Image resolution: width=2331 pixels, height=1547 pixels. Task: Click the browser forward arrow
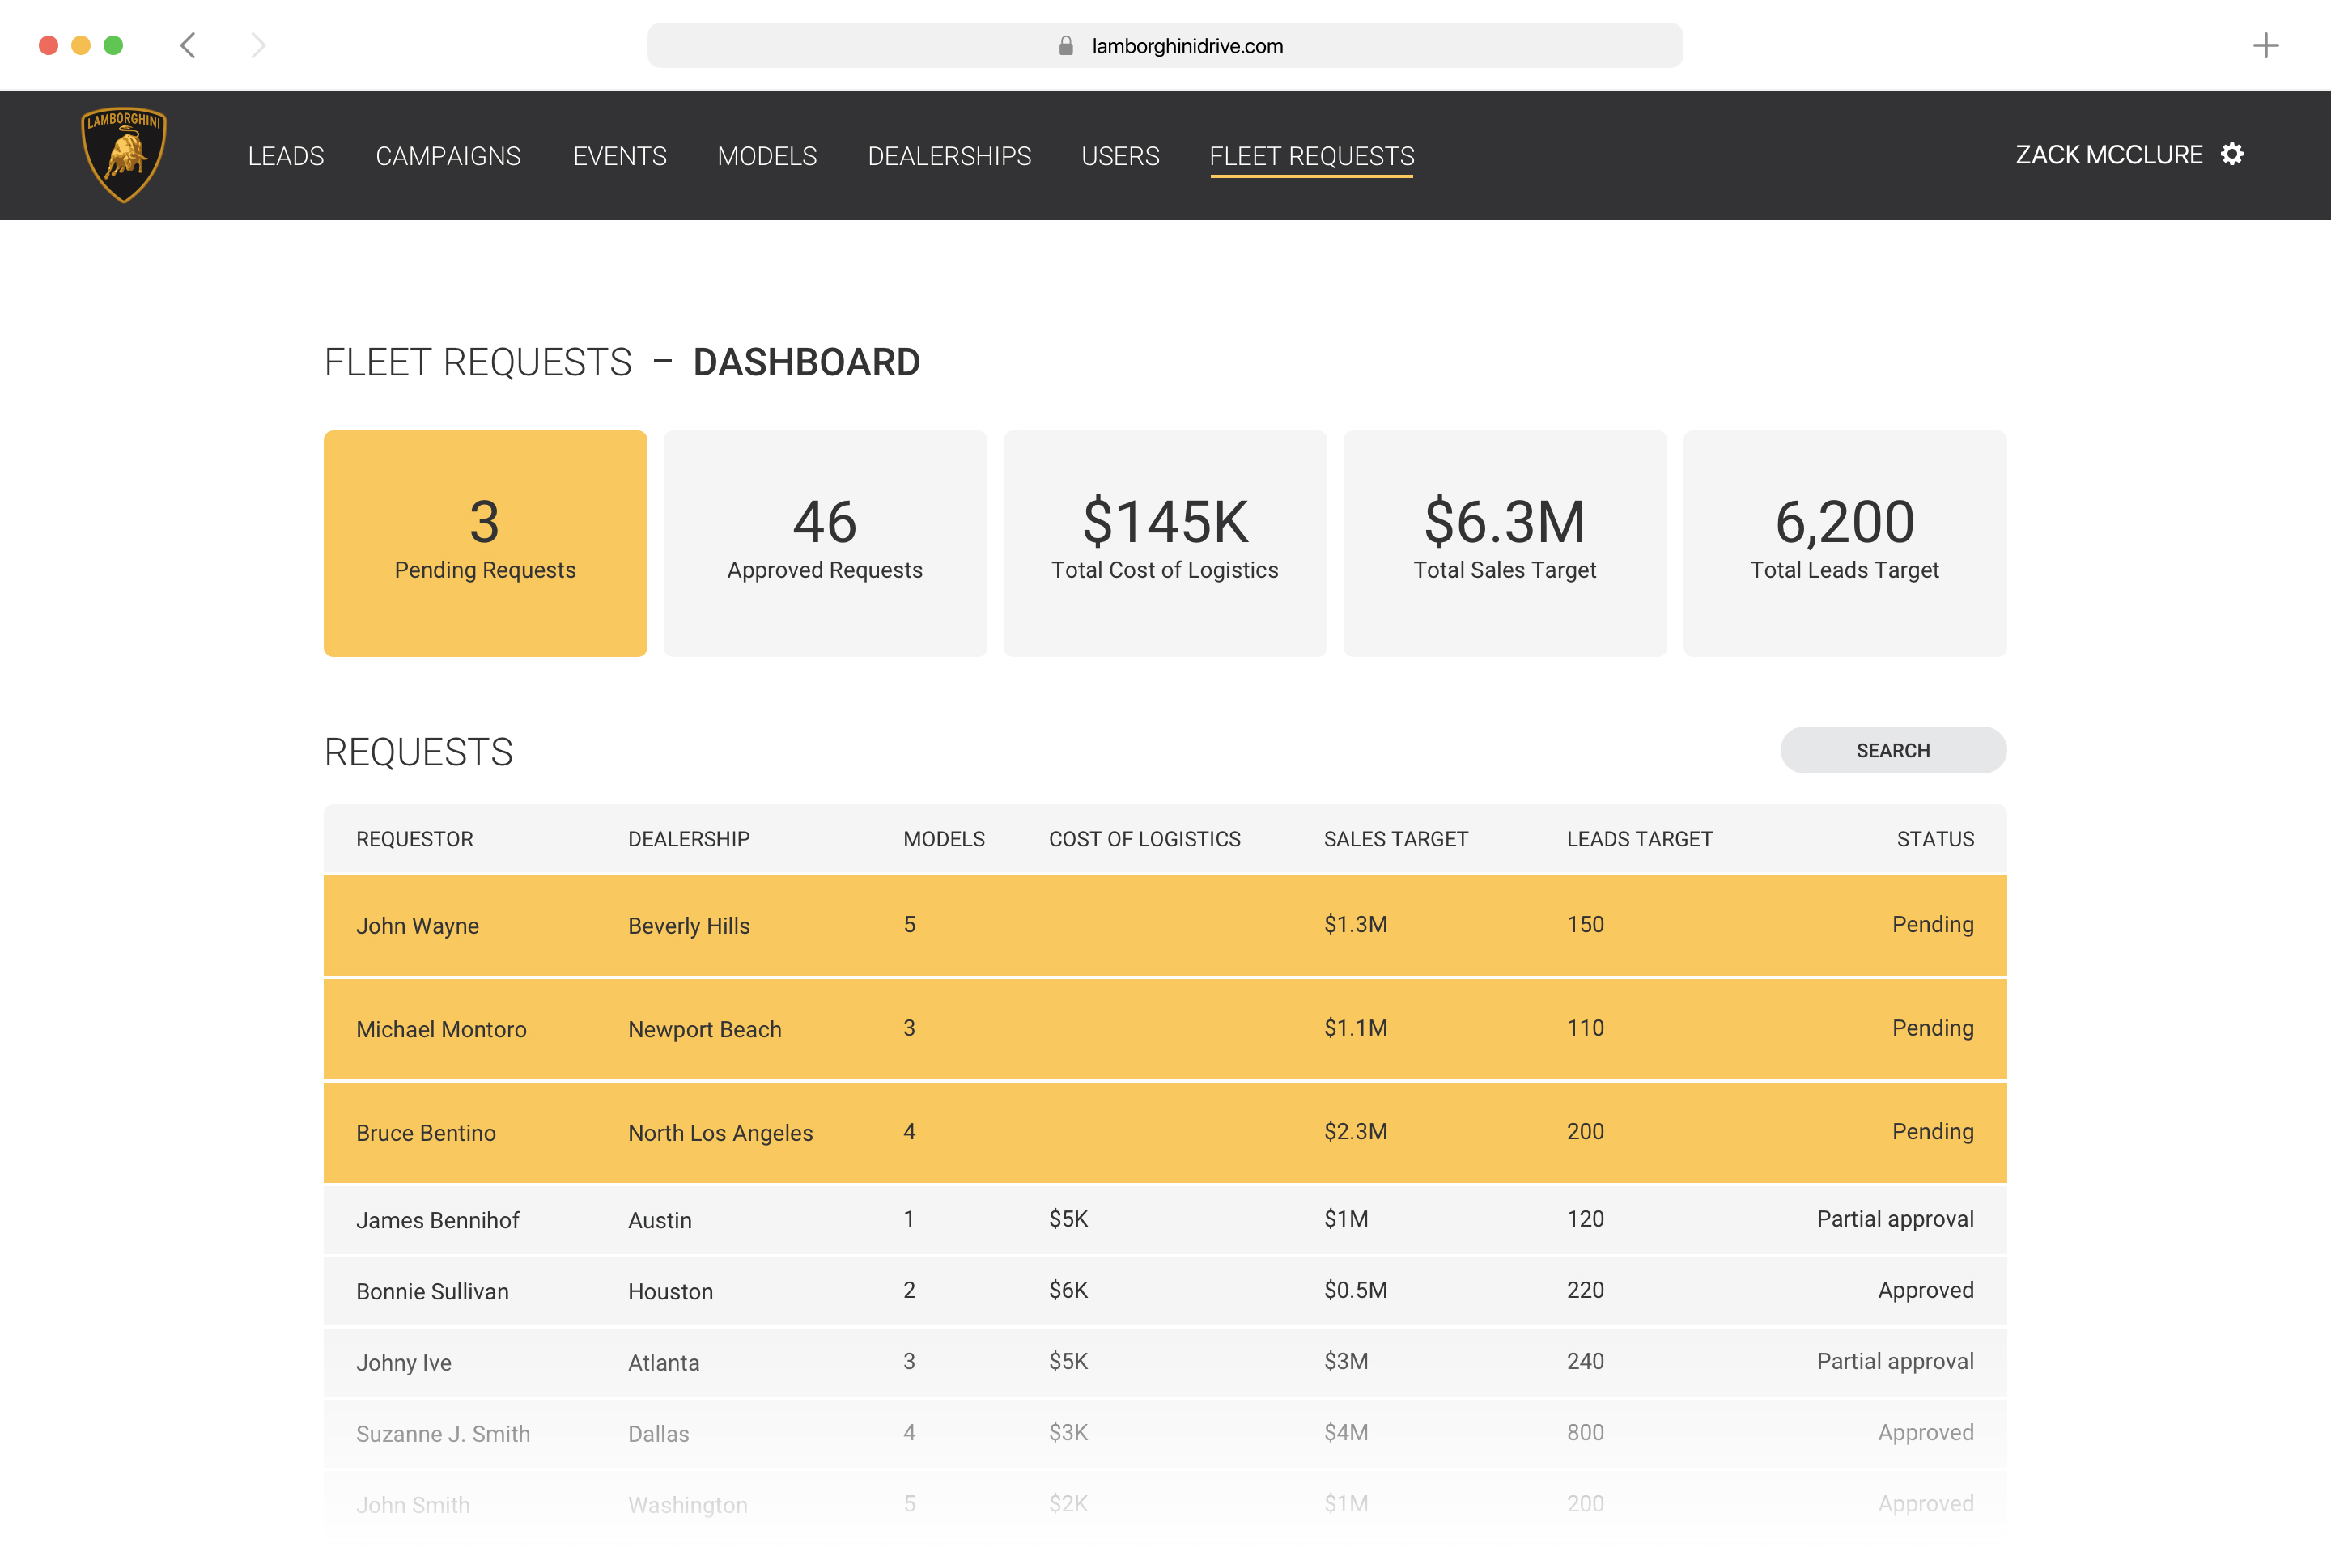257,45
